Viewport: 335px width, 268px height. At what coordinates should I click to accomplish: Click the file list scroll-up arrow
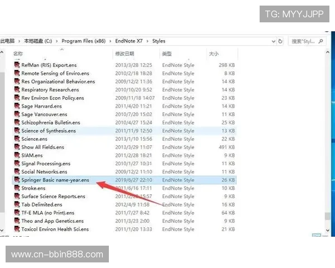coord(328,52)
